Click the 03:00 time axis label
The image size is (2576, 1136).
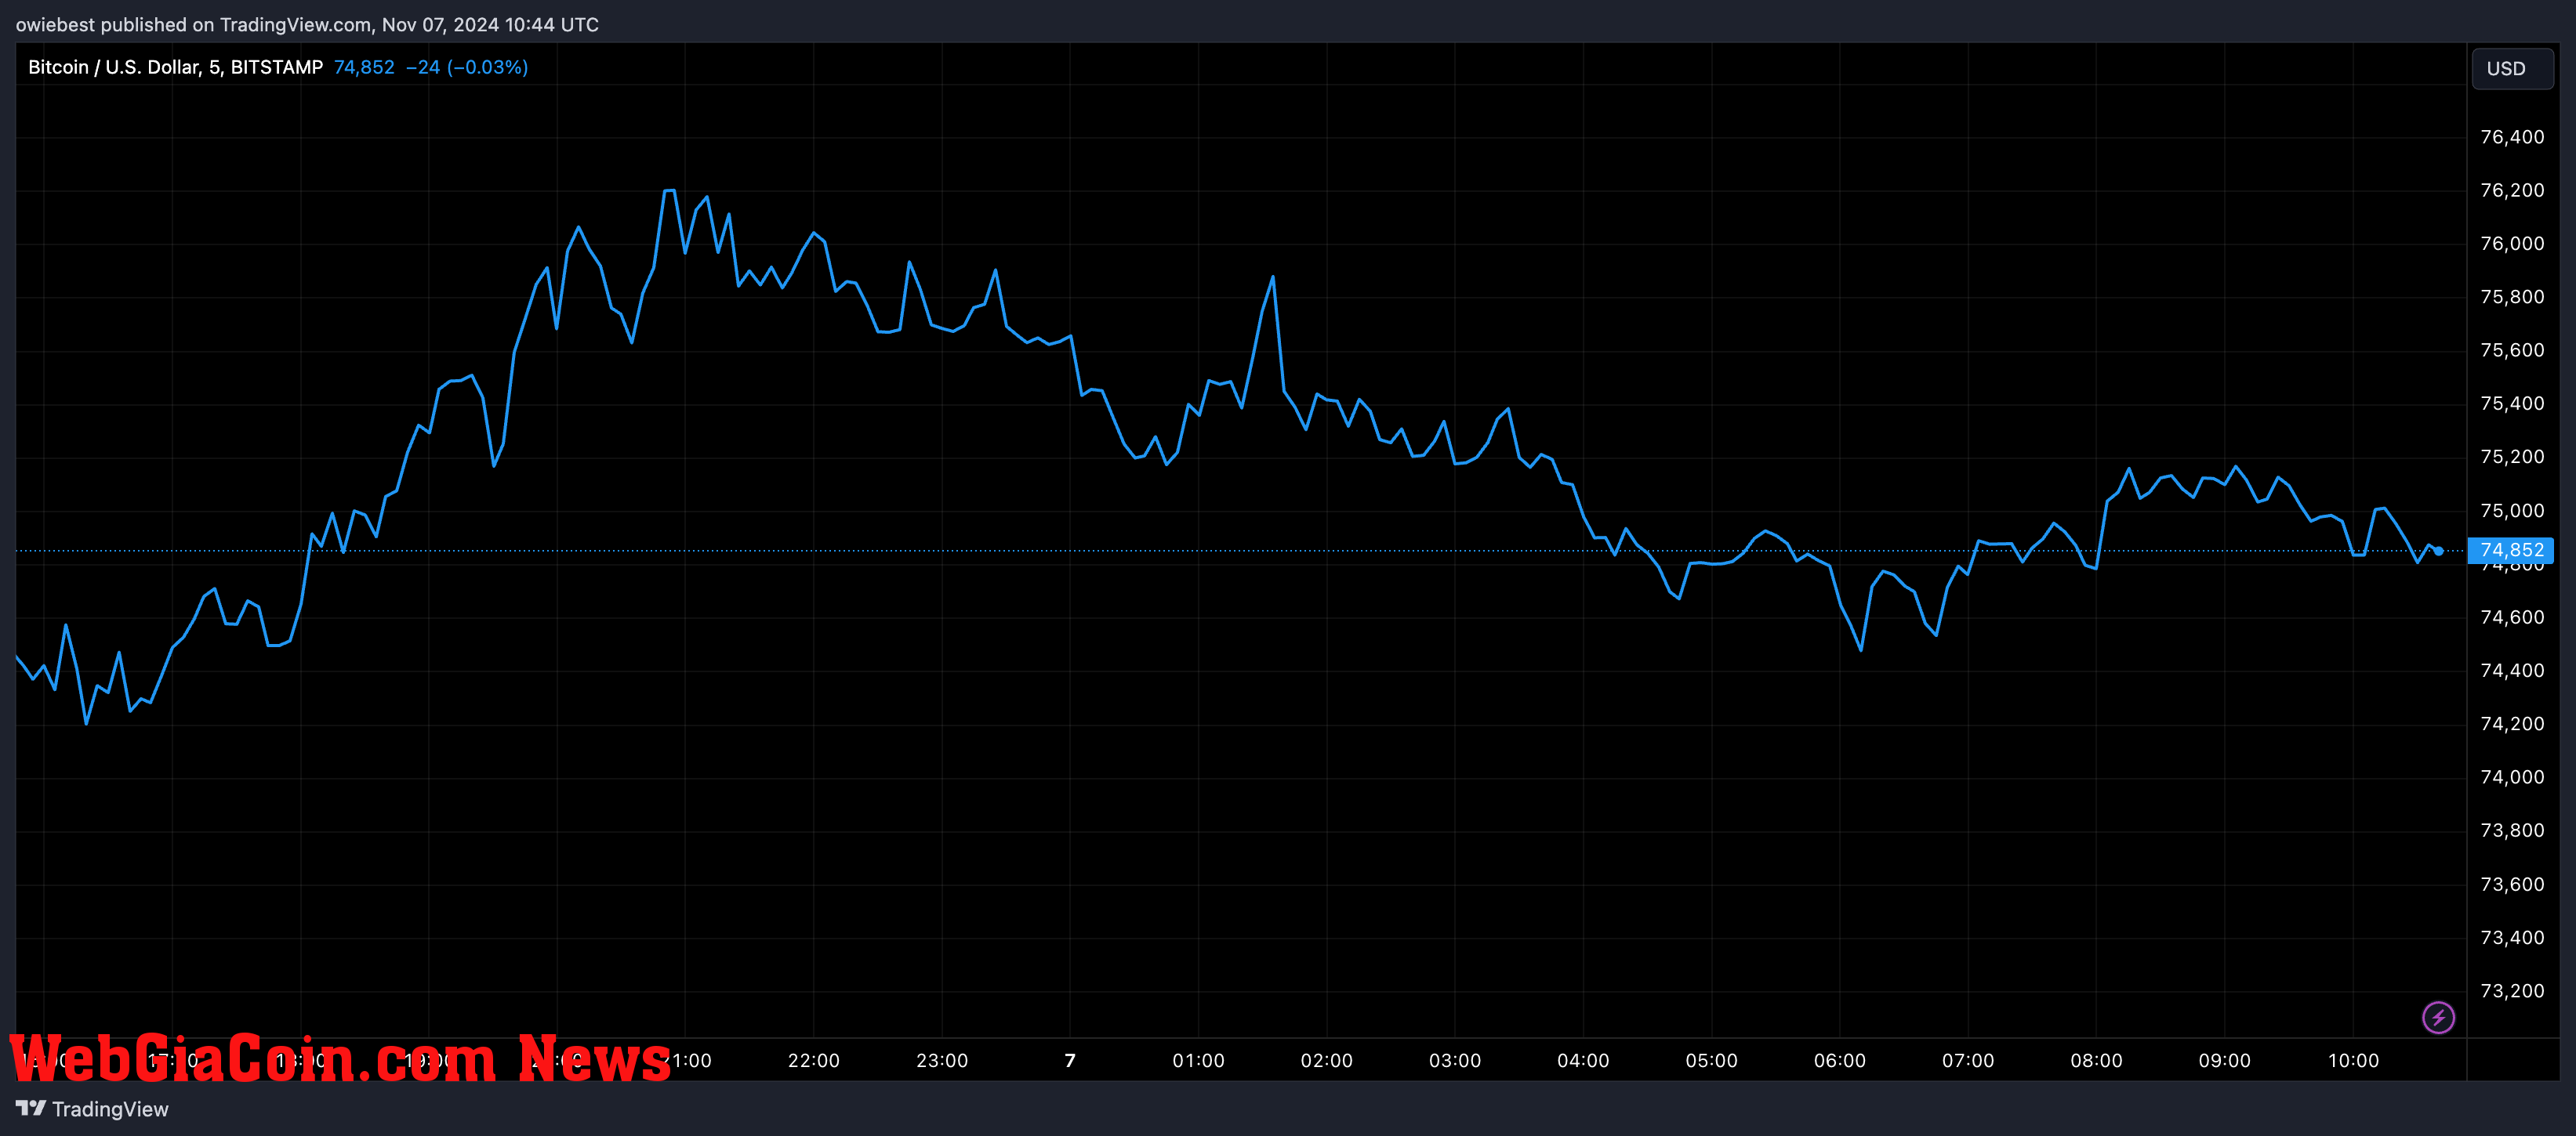point(1455,1060)
